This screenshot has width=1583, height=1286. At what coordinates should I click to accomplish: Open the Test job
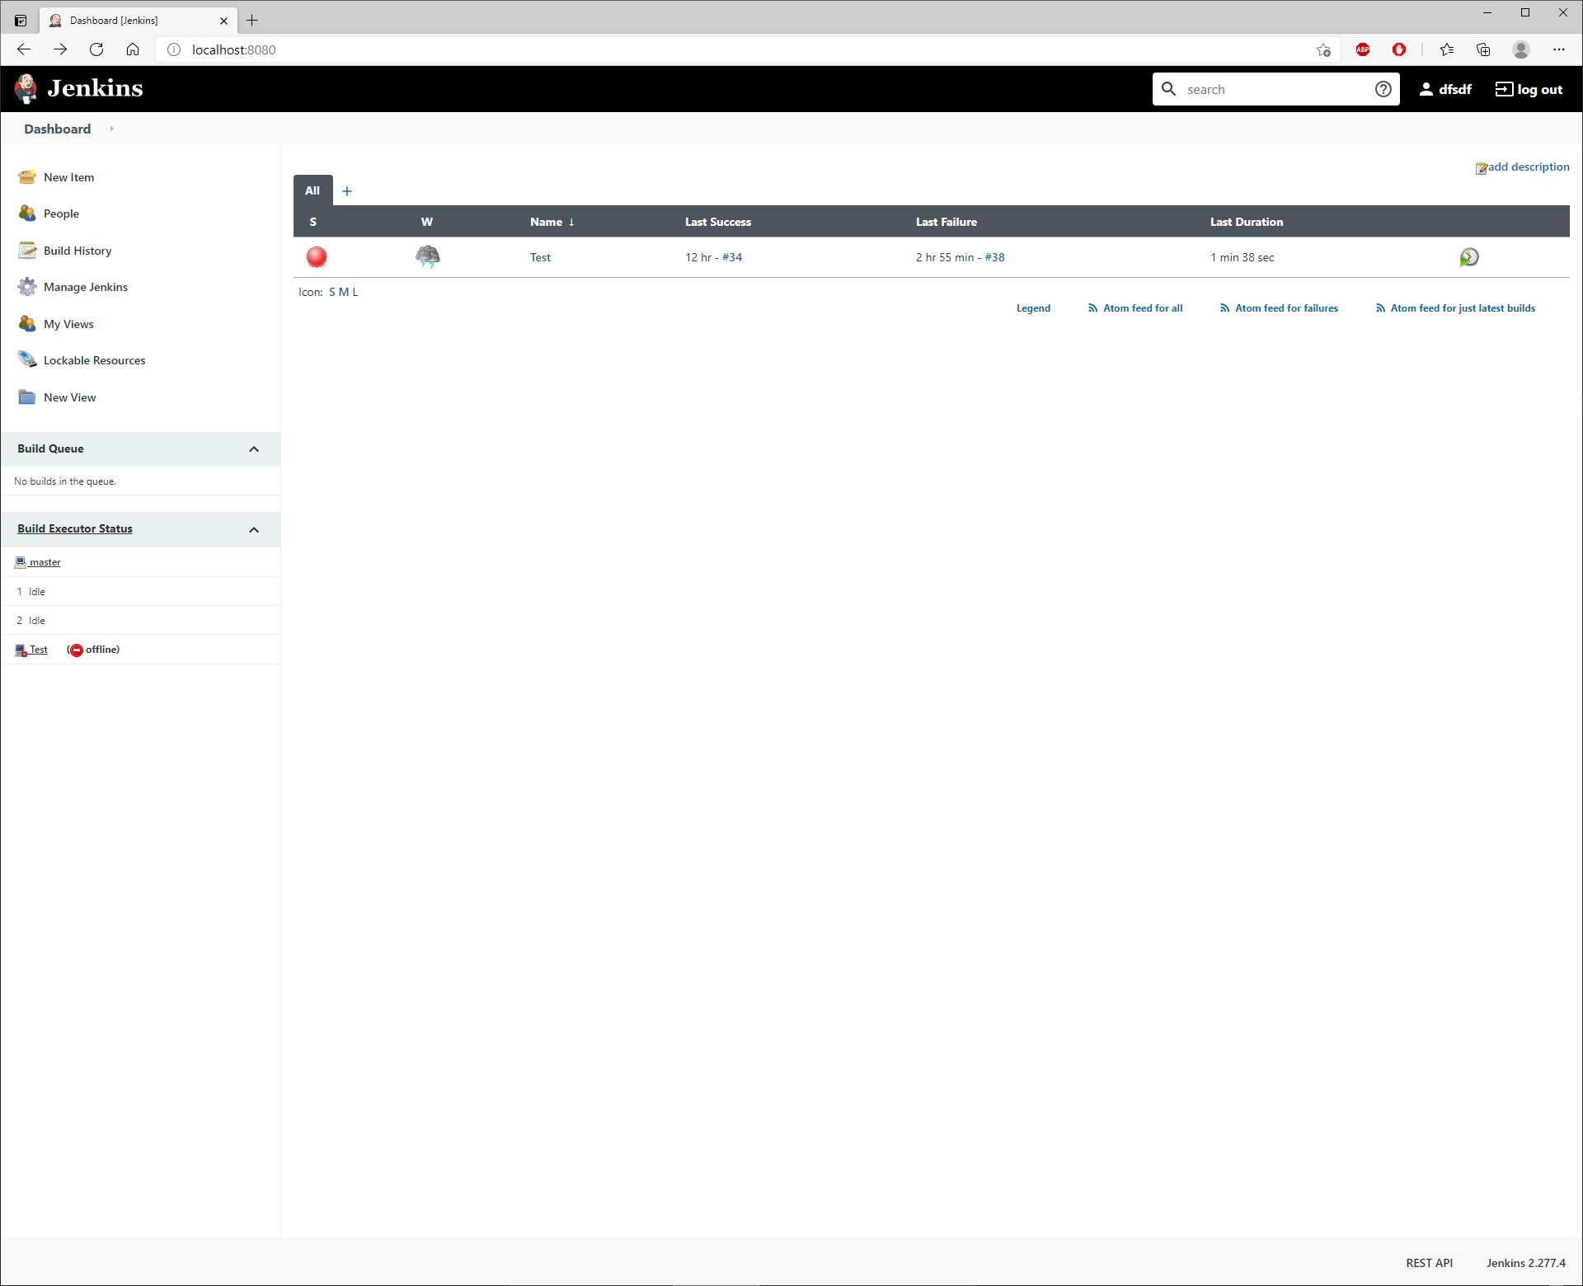coord(540,257)
